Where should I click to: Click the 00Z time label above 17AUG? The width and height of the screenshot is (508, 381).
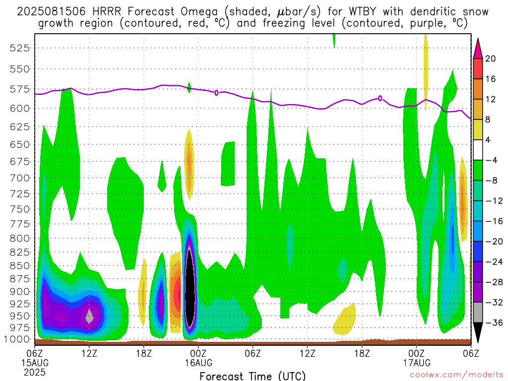tap(417, 353)
